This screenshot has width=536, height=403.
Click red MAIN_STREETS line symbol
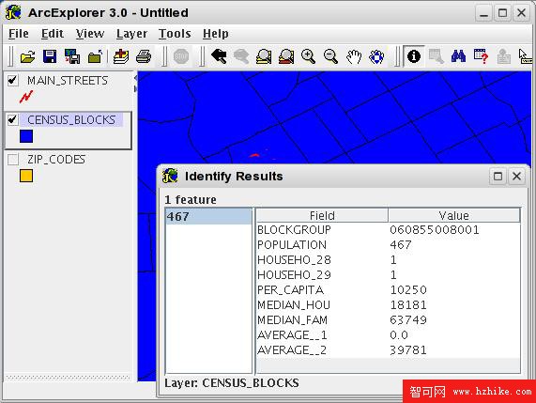tap(26, 97)
